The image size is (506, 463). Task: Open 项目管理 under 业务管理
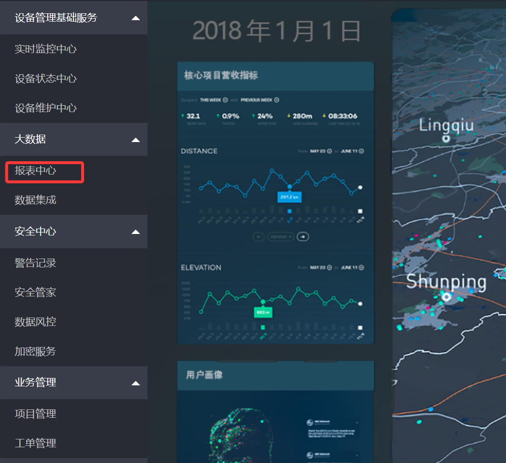click(x=35, y=414)
